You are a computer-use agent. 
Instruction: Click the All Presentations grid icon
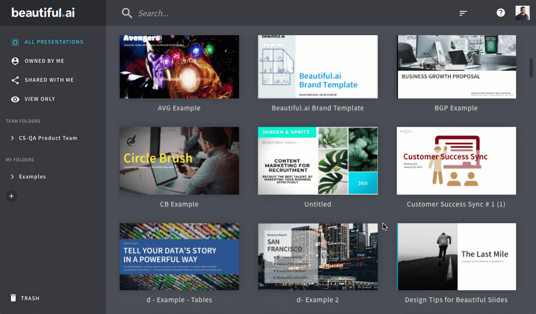pyautogui.click(x=15, y=42)
